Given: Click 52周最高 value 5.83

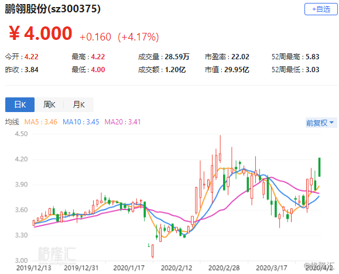Looking at the screenshot, I should point(313,57).
